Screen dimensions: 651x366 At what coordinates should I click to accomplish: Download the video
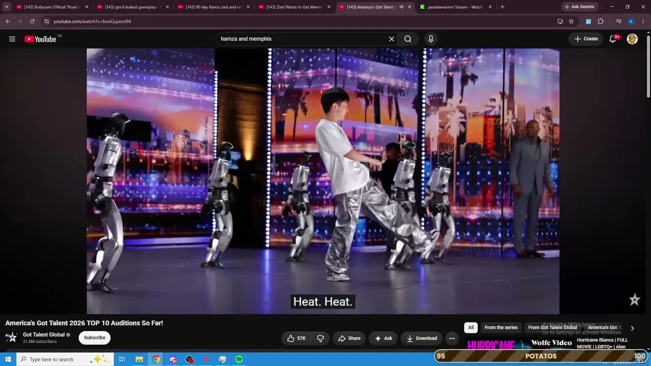(x=422, y=339)
